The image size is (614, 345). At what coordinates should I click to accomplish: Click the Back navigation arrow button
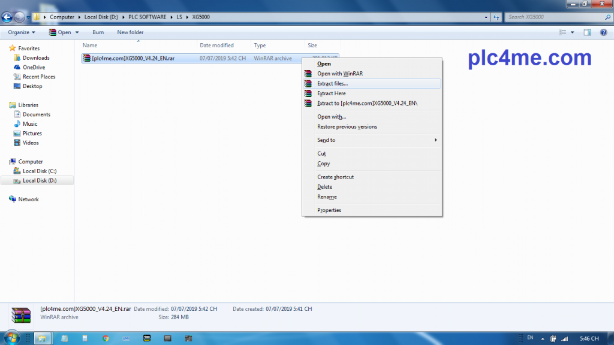pos(8,17)
